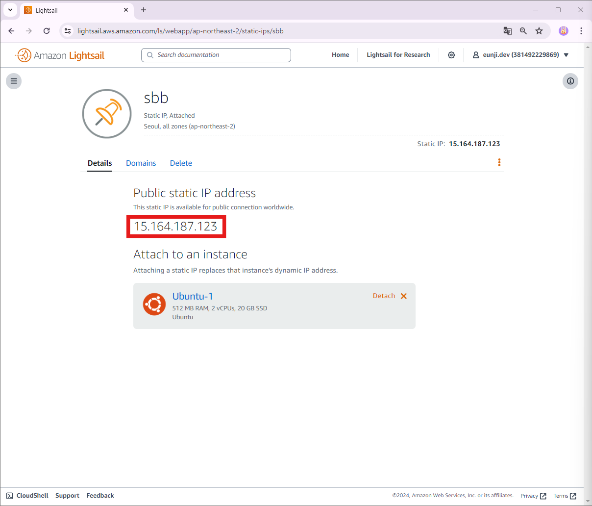Open the settings gear in header
The width and height of the screenshot is (592, 506).
click(451, 55)
